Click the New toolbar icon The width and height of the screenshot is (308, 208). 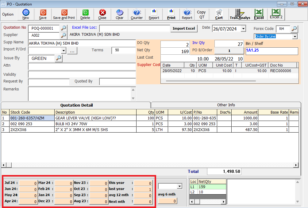point(26,14)
